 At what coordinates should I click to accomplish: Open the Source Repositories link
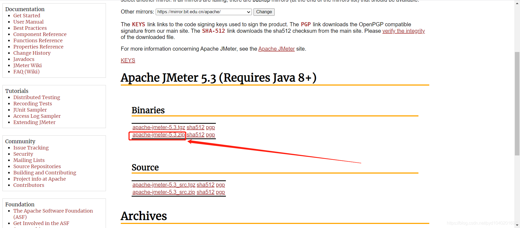tap(37, 167)
